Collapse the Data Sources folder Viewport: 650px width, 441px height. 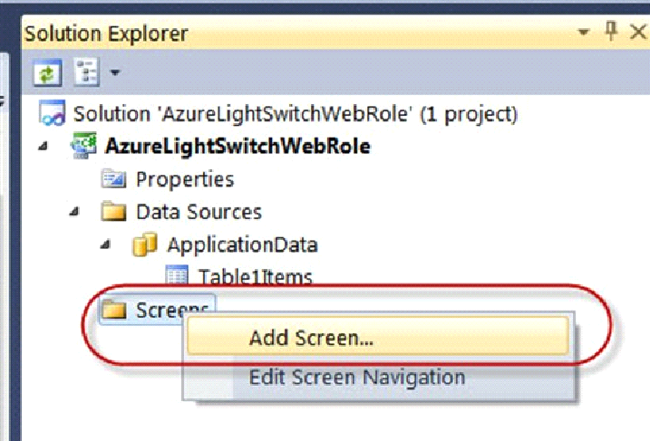click(x=77, y=213)
